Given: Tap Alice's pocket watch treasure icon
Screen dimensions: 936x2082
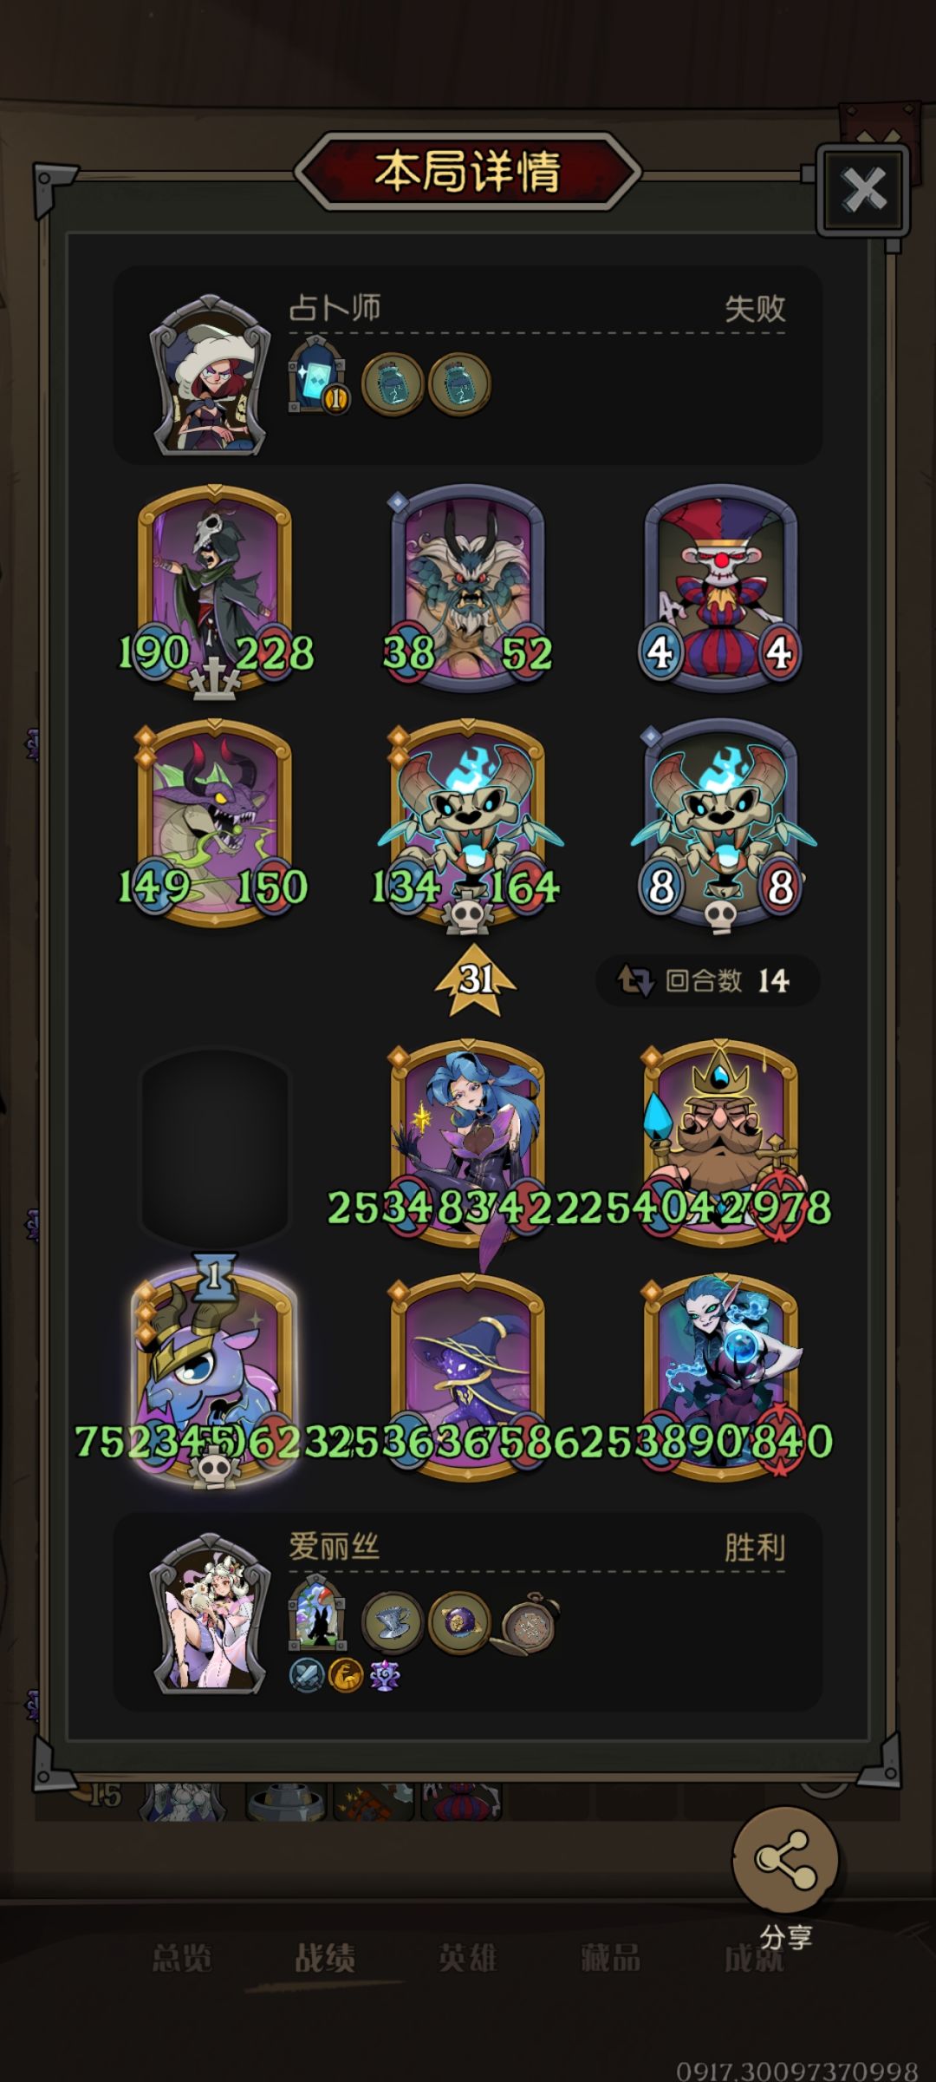Looking at the screenshot, I should (526, 1621).
